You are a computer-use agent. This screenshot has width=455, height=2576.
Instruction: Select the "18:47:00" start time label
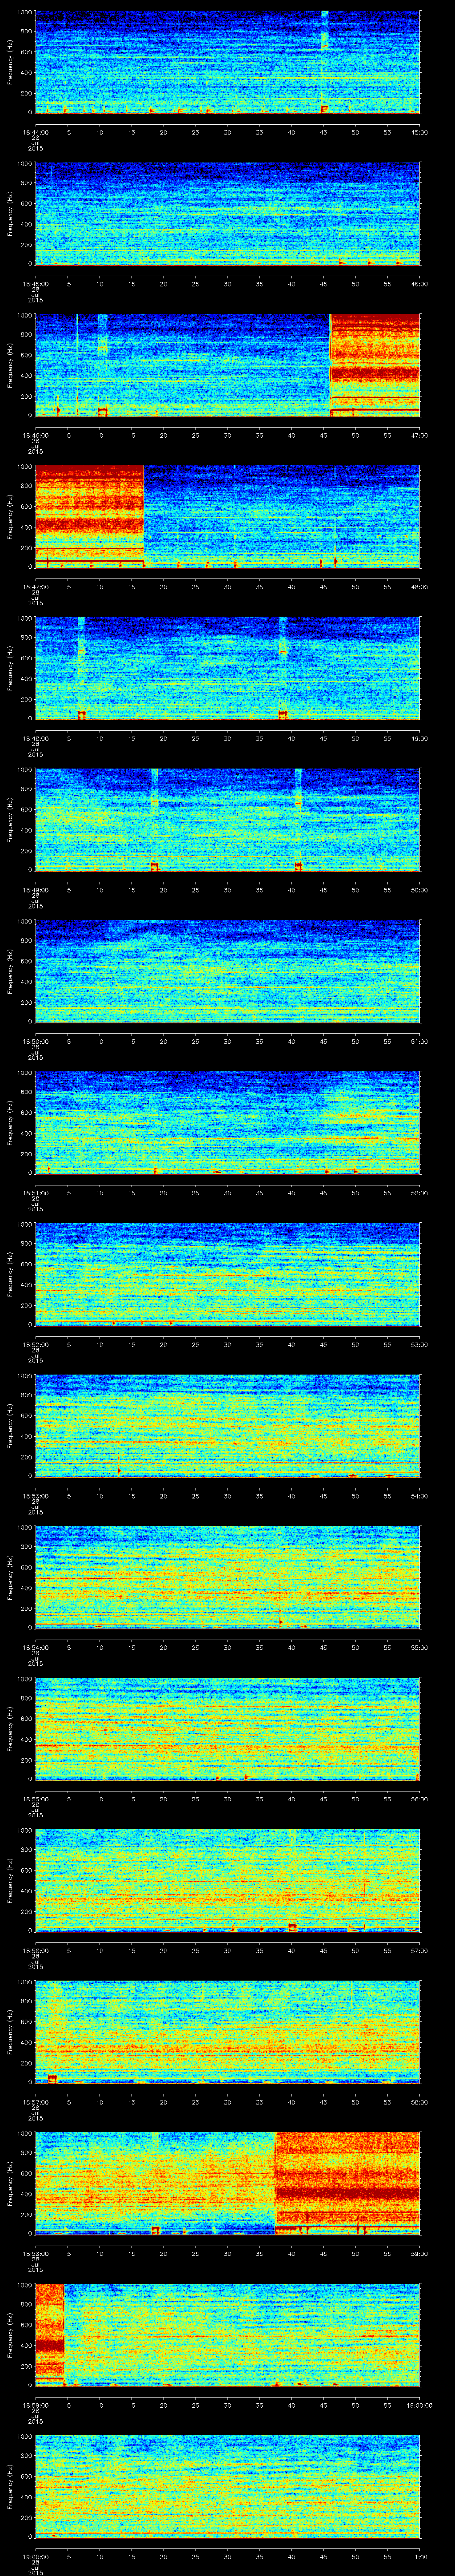pos(35,587)
